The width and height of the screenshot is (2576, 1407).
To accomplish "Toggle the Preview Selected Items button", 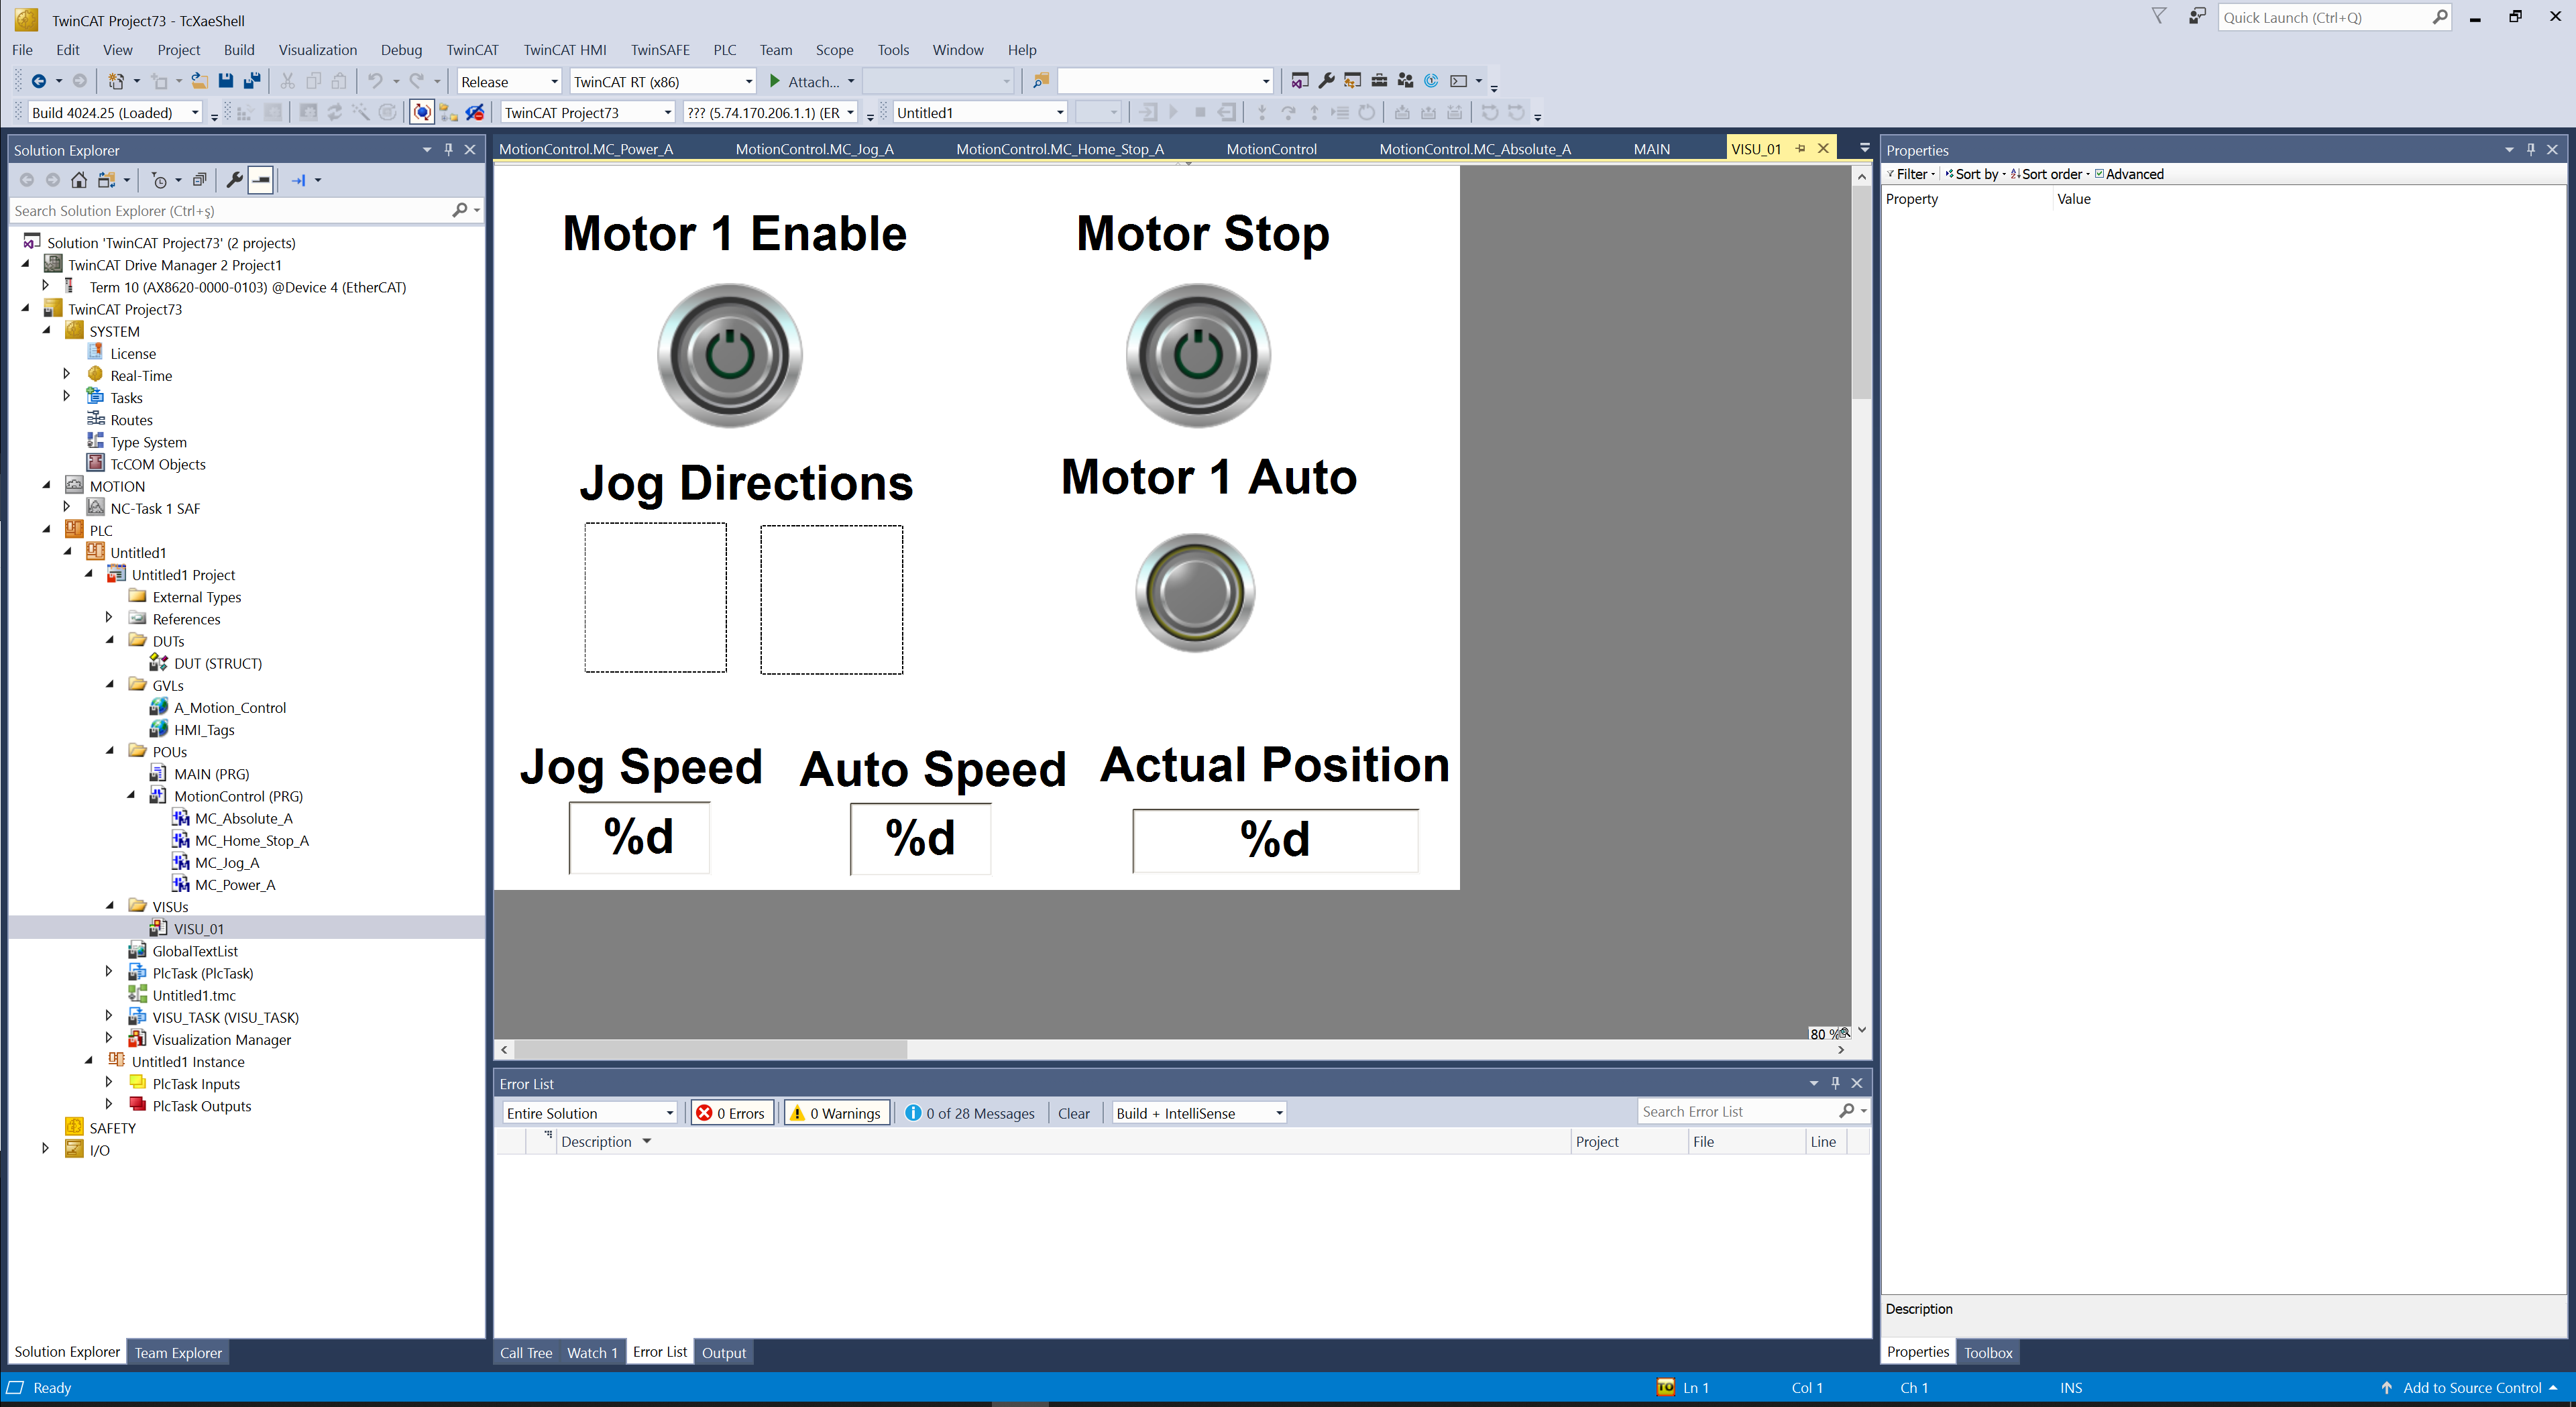I will pyautogui.click(x=261, y=180).
